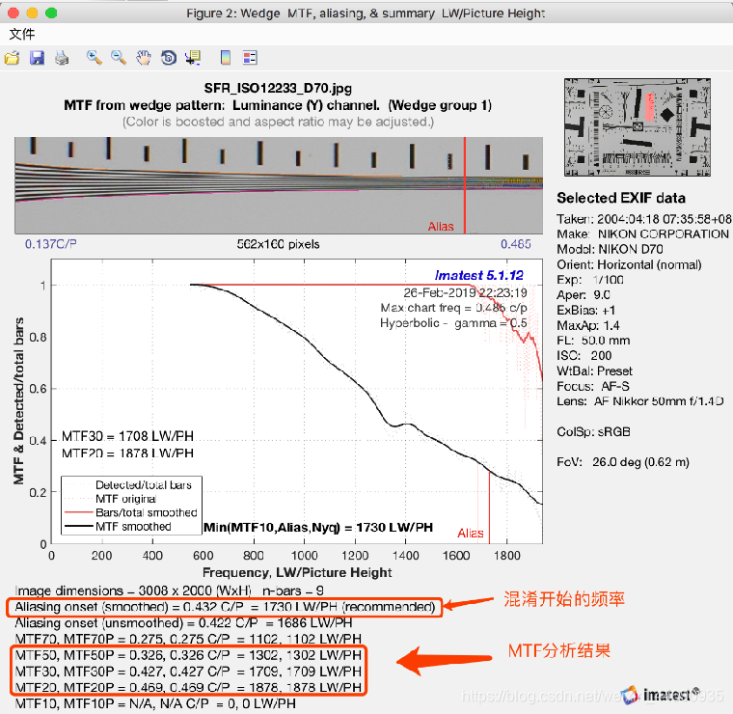The height and width of the screenshot is (714, 733).
Task: Close the figure window with the red button
Action: (x=14, y=14)
